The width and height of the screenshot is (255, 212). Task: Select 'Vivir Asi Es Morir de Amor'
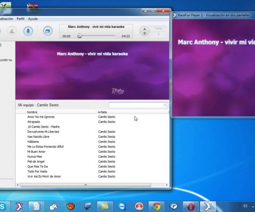pos(44,176)
